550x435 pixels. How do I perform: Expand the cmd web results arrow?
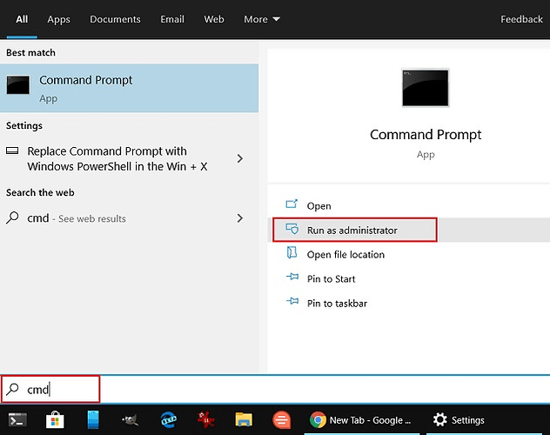tap(240, 218)
